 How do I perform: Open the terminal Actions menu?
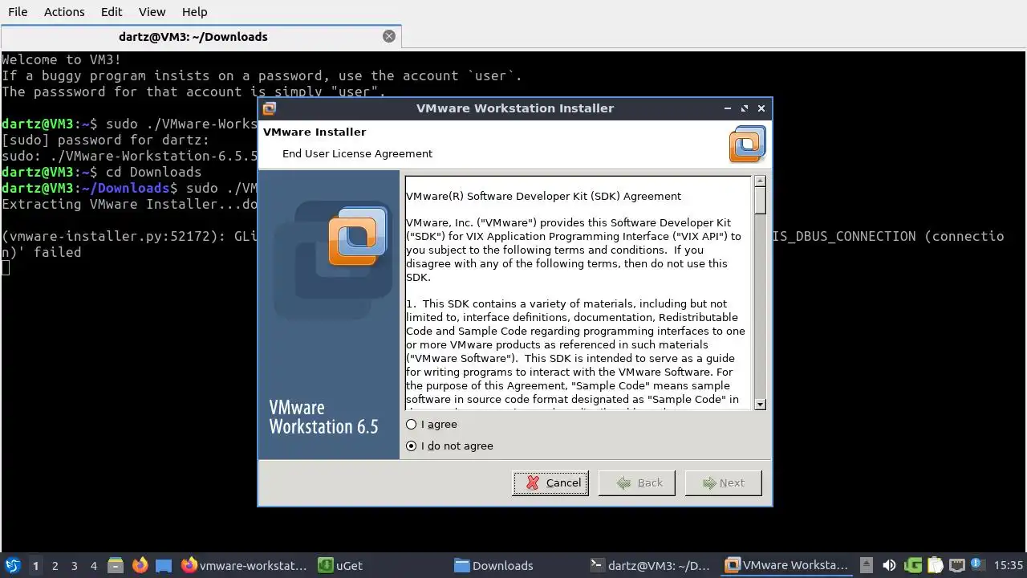click(x=64, y=12)
